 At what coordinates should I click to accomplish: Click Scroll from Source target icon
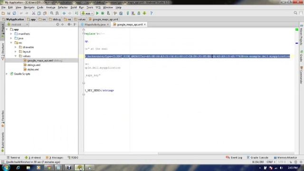[57, 24]
